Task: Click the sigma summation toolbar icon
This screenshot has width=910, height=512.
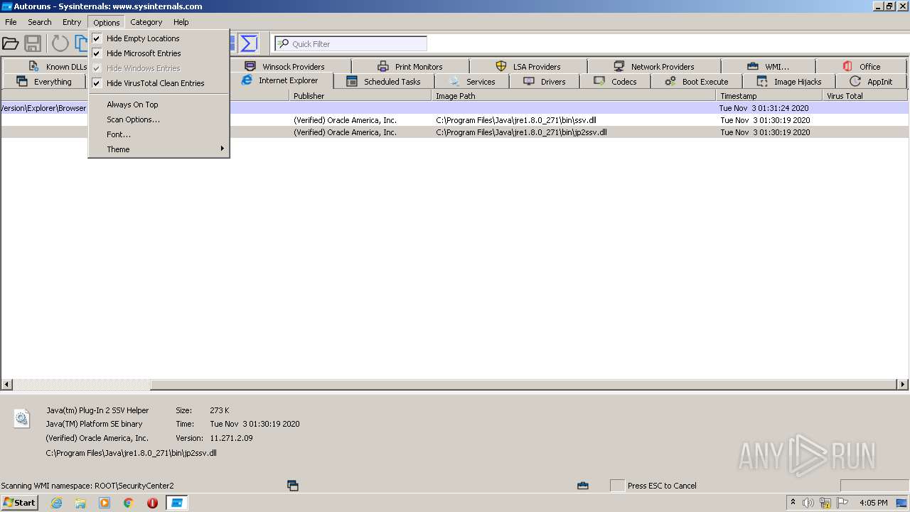Action: (248, 43)
